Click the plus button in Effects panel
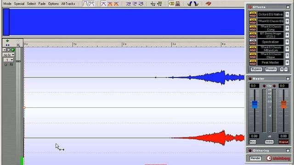294x165 pixels. [282, 69]
